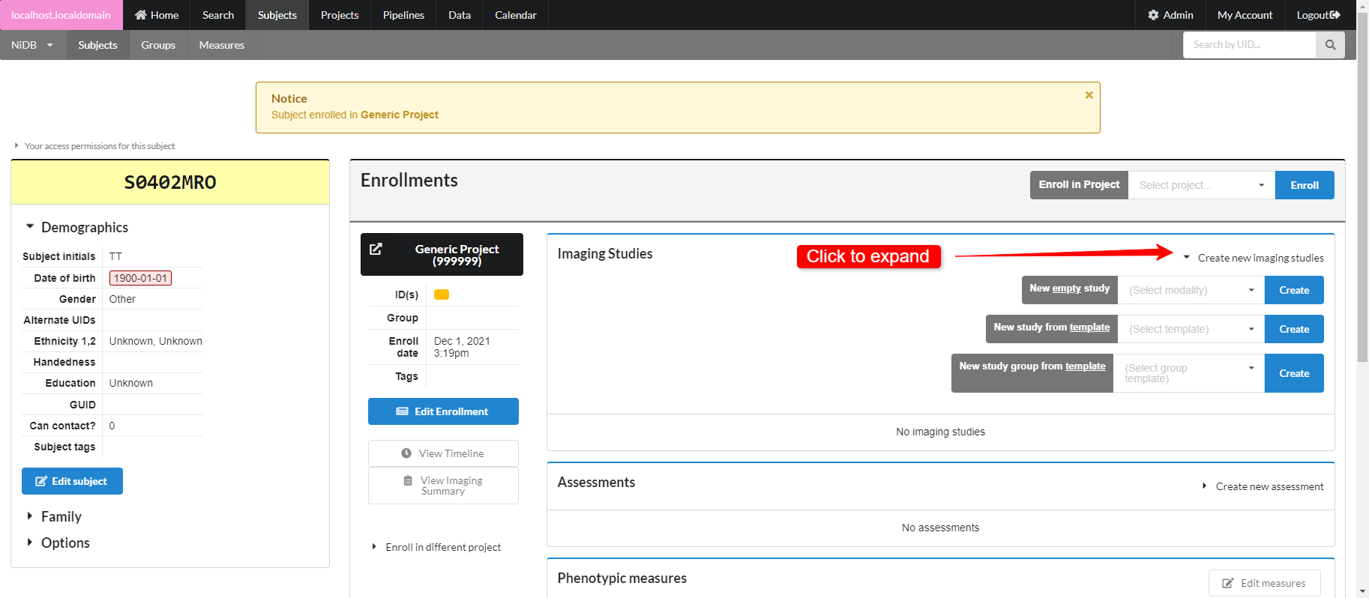Image resolution: width=1369 pixels, height=598 pixels.
Task: Open the Select template dropdown
Action: click(1191, 329)
